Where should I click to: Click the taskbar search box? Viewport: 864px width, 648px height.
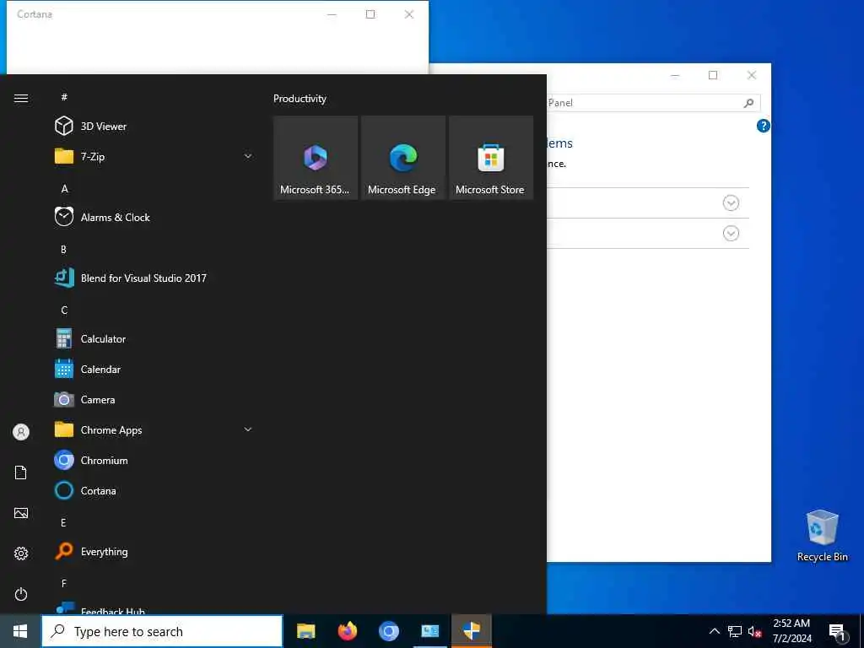pyautogui.click(x=163, y=631)
